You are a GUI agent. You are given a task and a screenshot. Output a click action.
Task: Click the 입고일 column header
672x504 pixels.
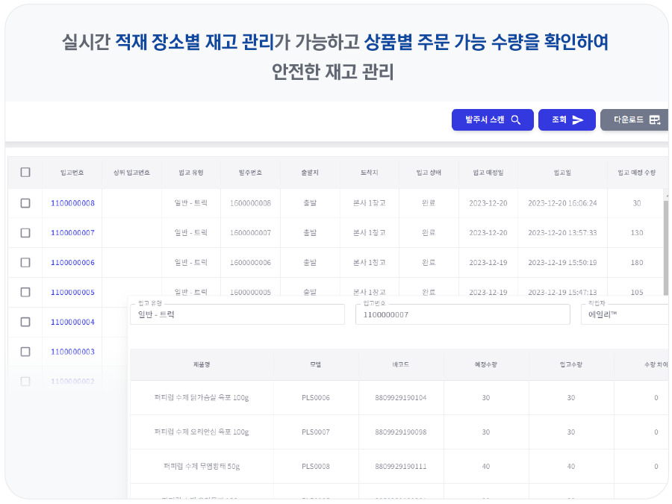point(562,172)
